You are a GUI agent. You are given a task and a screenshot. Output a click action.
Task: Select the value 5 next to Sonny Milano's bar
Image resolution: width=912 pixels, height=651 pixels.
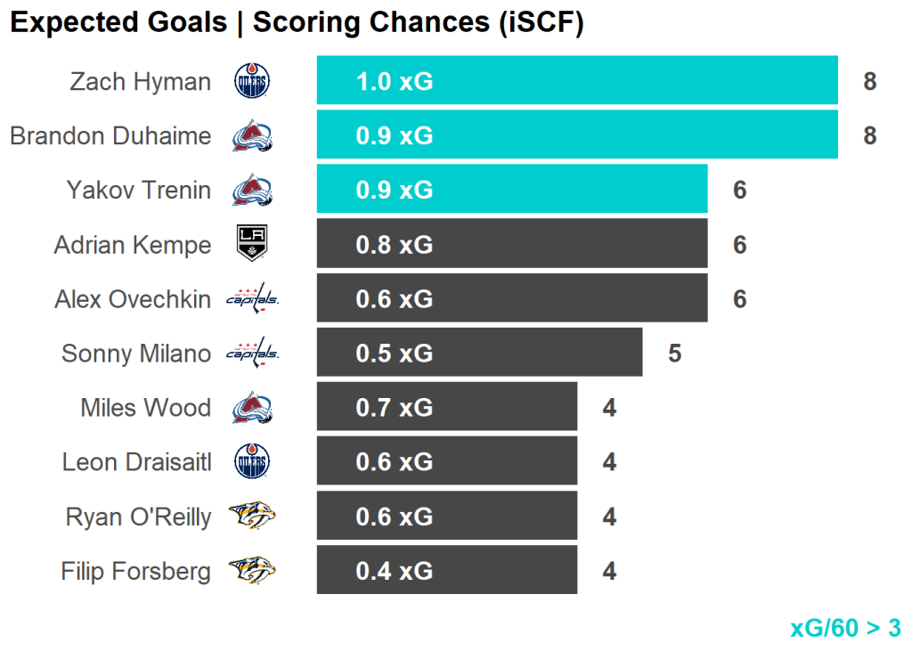pyautogui.click(x=675, y=354)
